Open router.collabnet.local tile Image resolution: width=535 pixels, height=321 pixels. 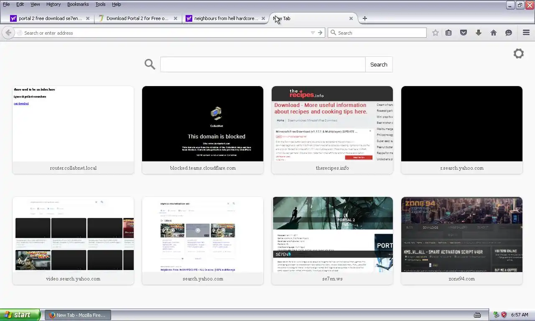[73, 130]
